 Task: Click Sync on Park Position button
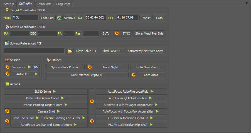(x=65, y=67)
